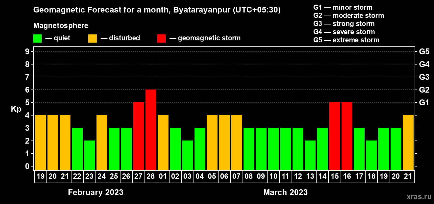Select the orange bar for March 21
The image size is (434, 204).
point(408,143)
